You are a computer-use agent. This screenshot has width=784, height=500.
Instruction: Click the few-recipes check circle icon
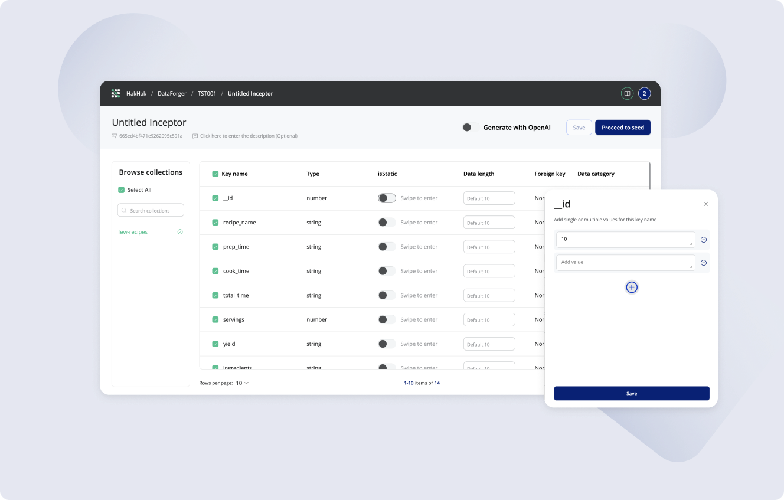[x=180, y=232]
